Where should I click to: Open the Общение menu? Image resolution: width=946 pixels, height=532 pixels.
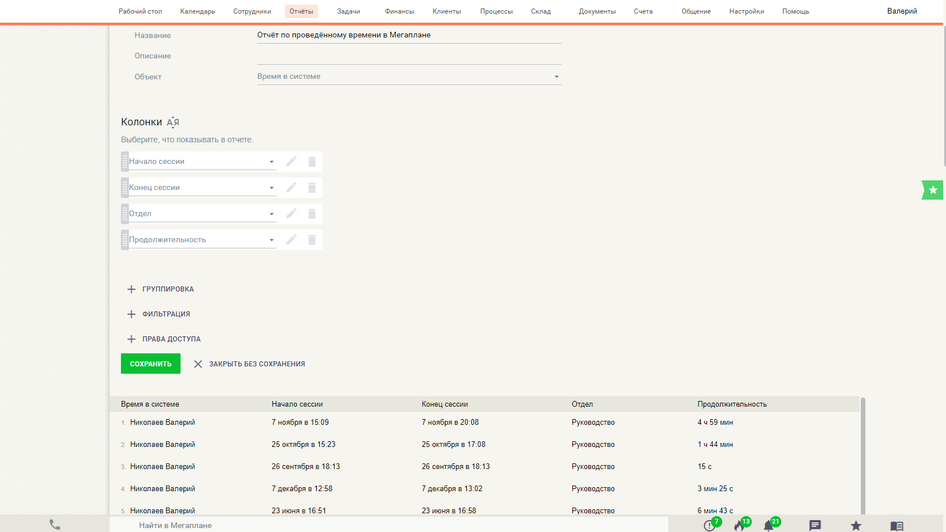696,11
